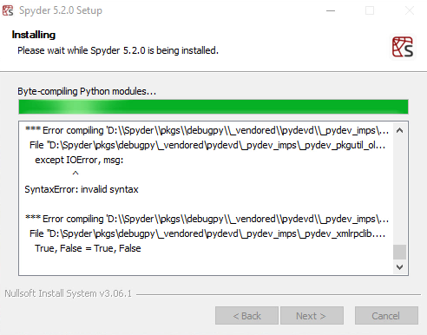Viewport: 427px width, 335px height.
Task: Click the second '*** Error compiling' log line
Action: pyautogui.click(x=207, y=219)
